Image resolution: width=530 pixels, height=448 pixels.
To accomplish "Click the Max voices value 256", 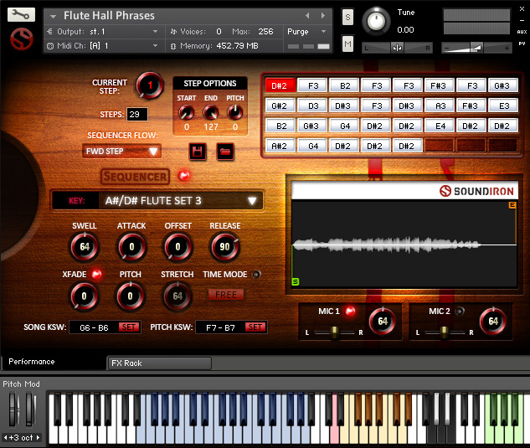I will [265, 32].
